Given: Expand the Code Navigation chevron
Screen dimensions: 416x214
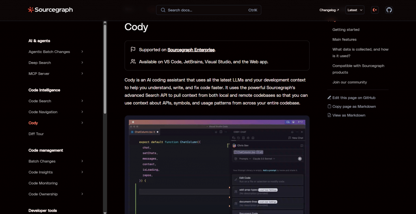Looking at the screenshot, I should coord(82,112).
